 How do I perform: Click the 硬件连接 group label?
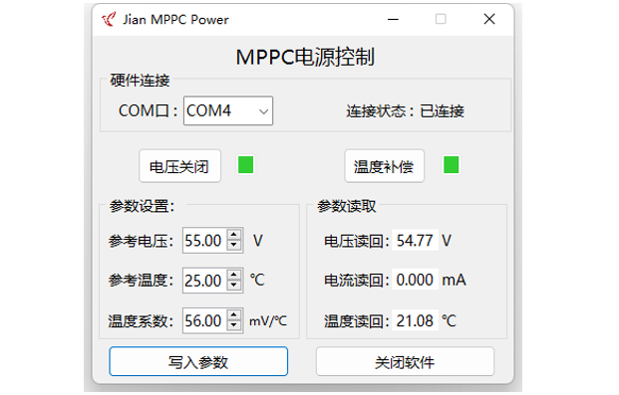[x=140, y=81]
